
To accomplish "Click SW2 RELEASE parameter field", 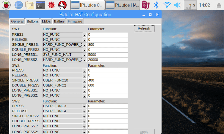I will click(108, 75).
